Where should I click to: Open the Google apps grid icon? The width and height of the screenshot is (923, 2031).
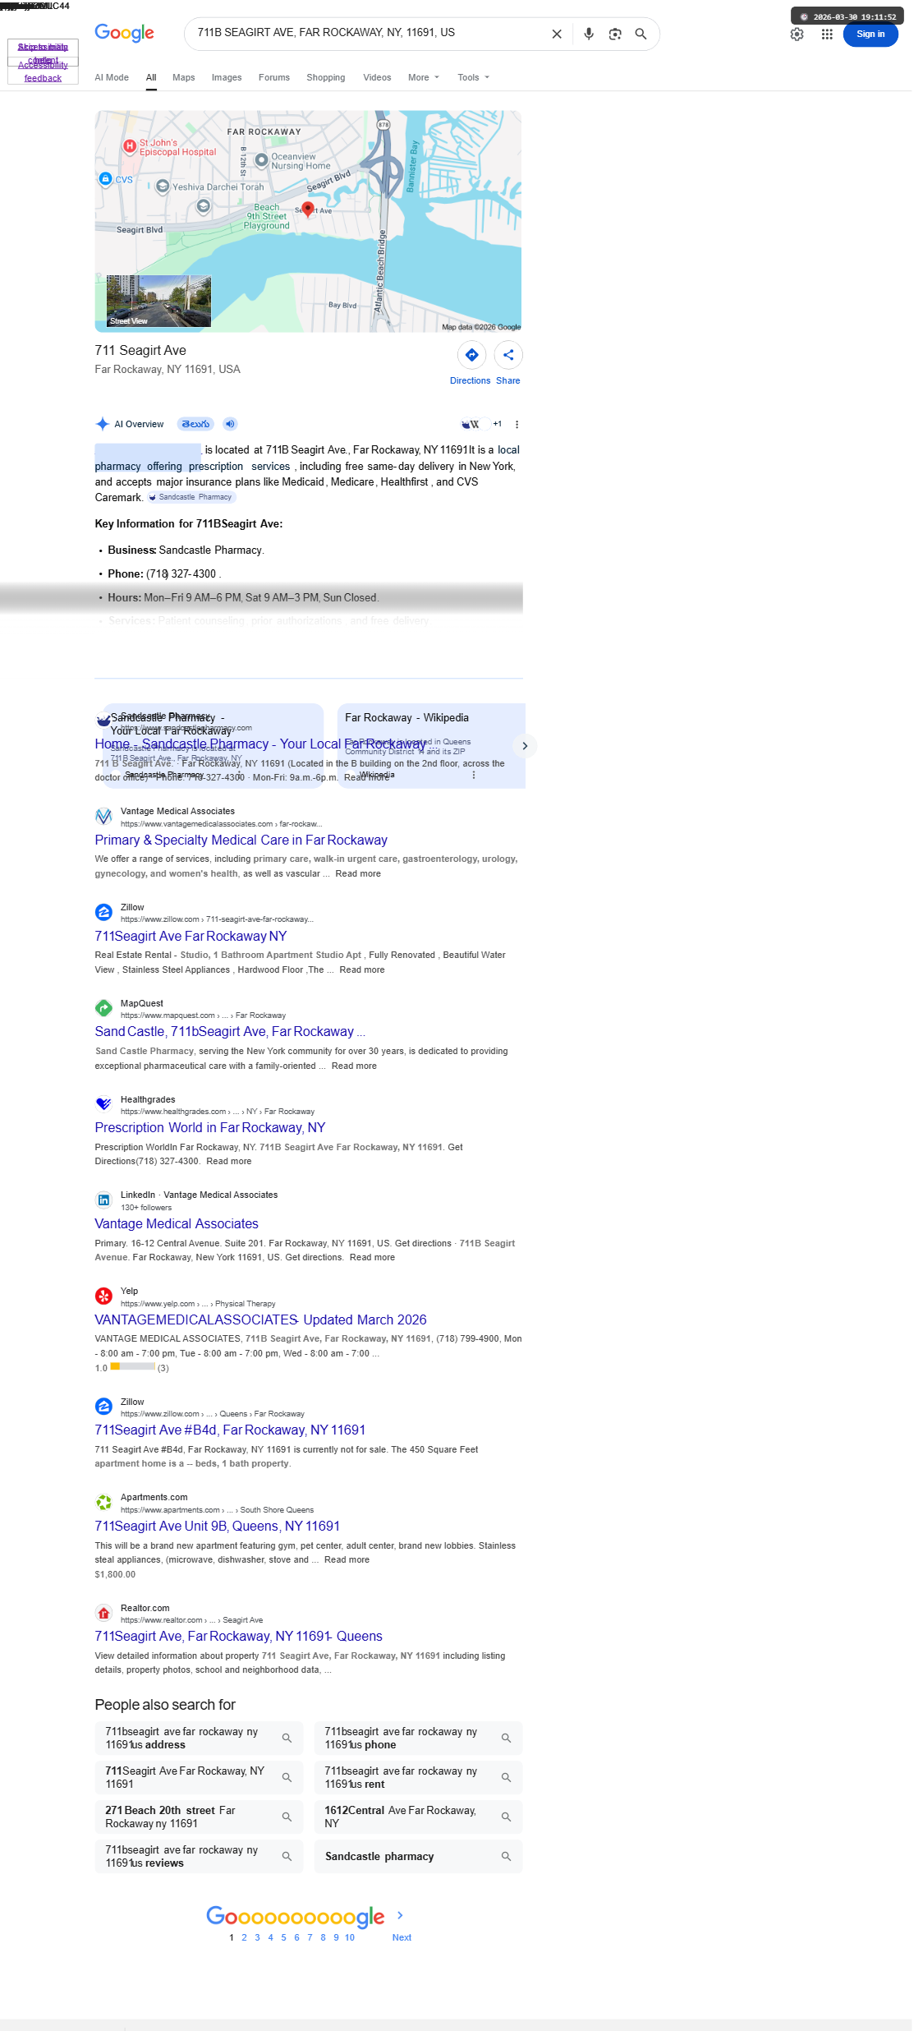point(827,34)
